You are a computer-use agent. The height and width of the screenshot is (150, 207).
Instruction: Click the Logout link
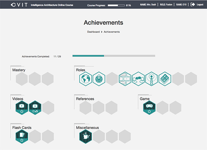pyautogui.click(x=200, y=5)
